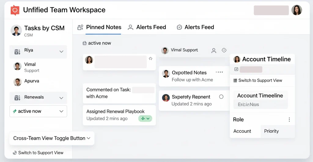Click the collapse arrow icon on note card
The image size is (313, 162).
coord(150,59)
